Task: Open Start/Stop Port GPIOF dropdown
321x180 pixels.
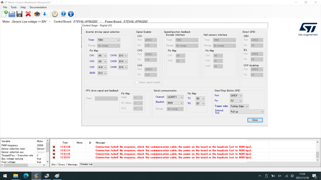Action: click(x=236, y=95)
